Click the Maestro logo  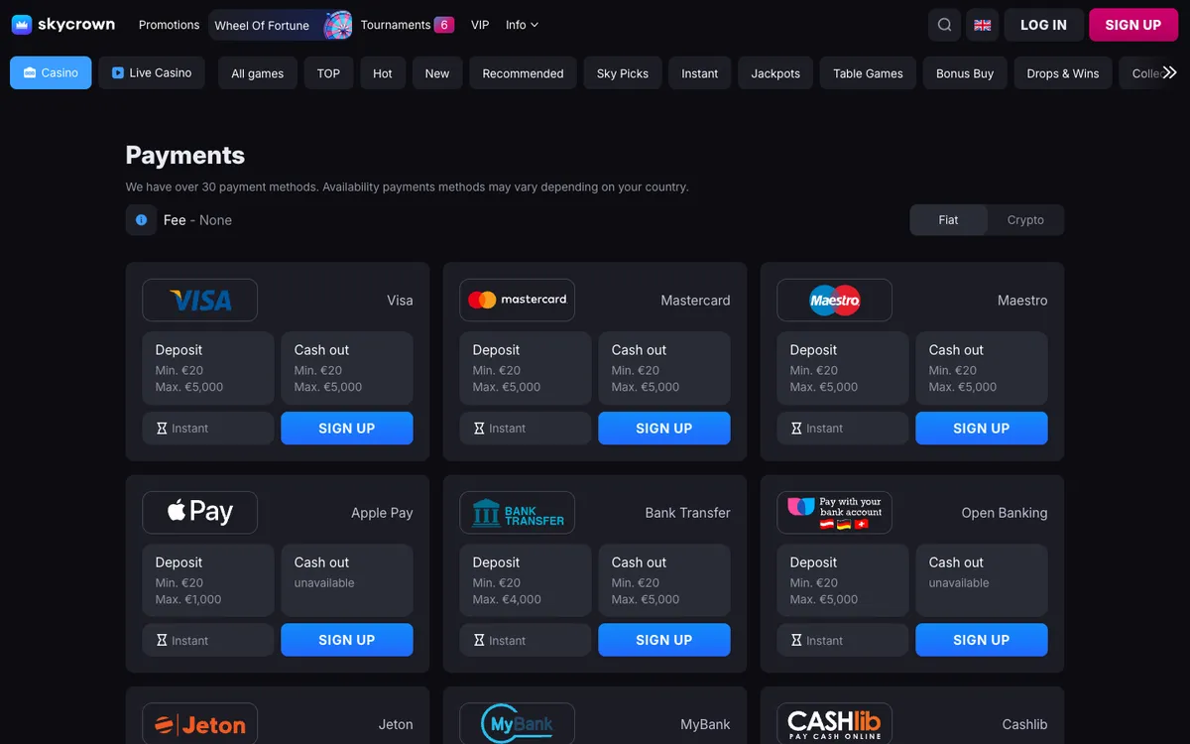click(834, 300)
